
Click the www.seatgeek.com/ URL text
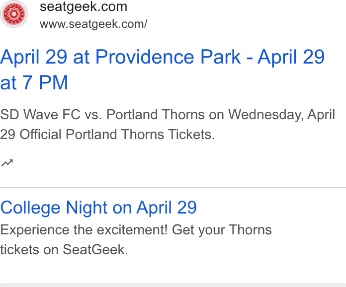[93, 24]
